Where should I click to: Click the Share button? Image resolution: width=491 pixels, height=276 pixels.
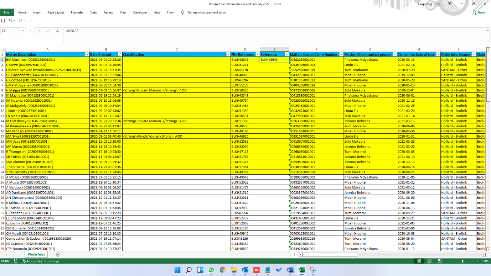tap(479, 12)
